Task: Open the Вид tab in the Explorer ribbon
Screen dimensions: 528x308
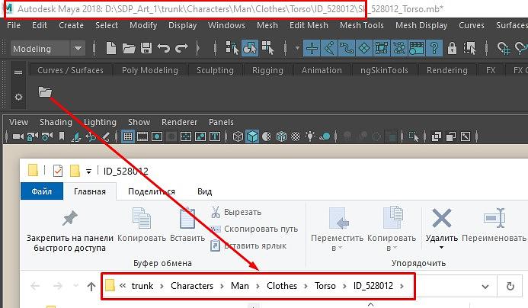Action: [204, 191]
